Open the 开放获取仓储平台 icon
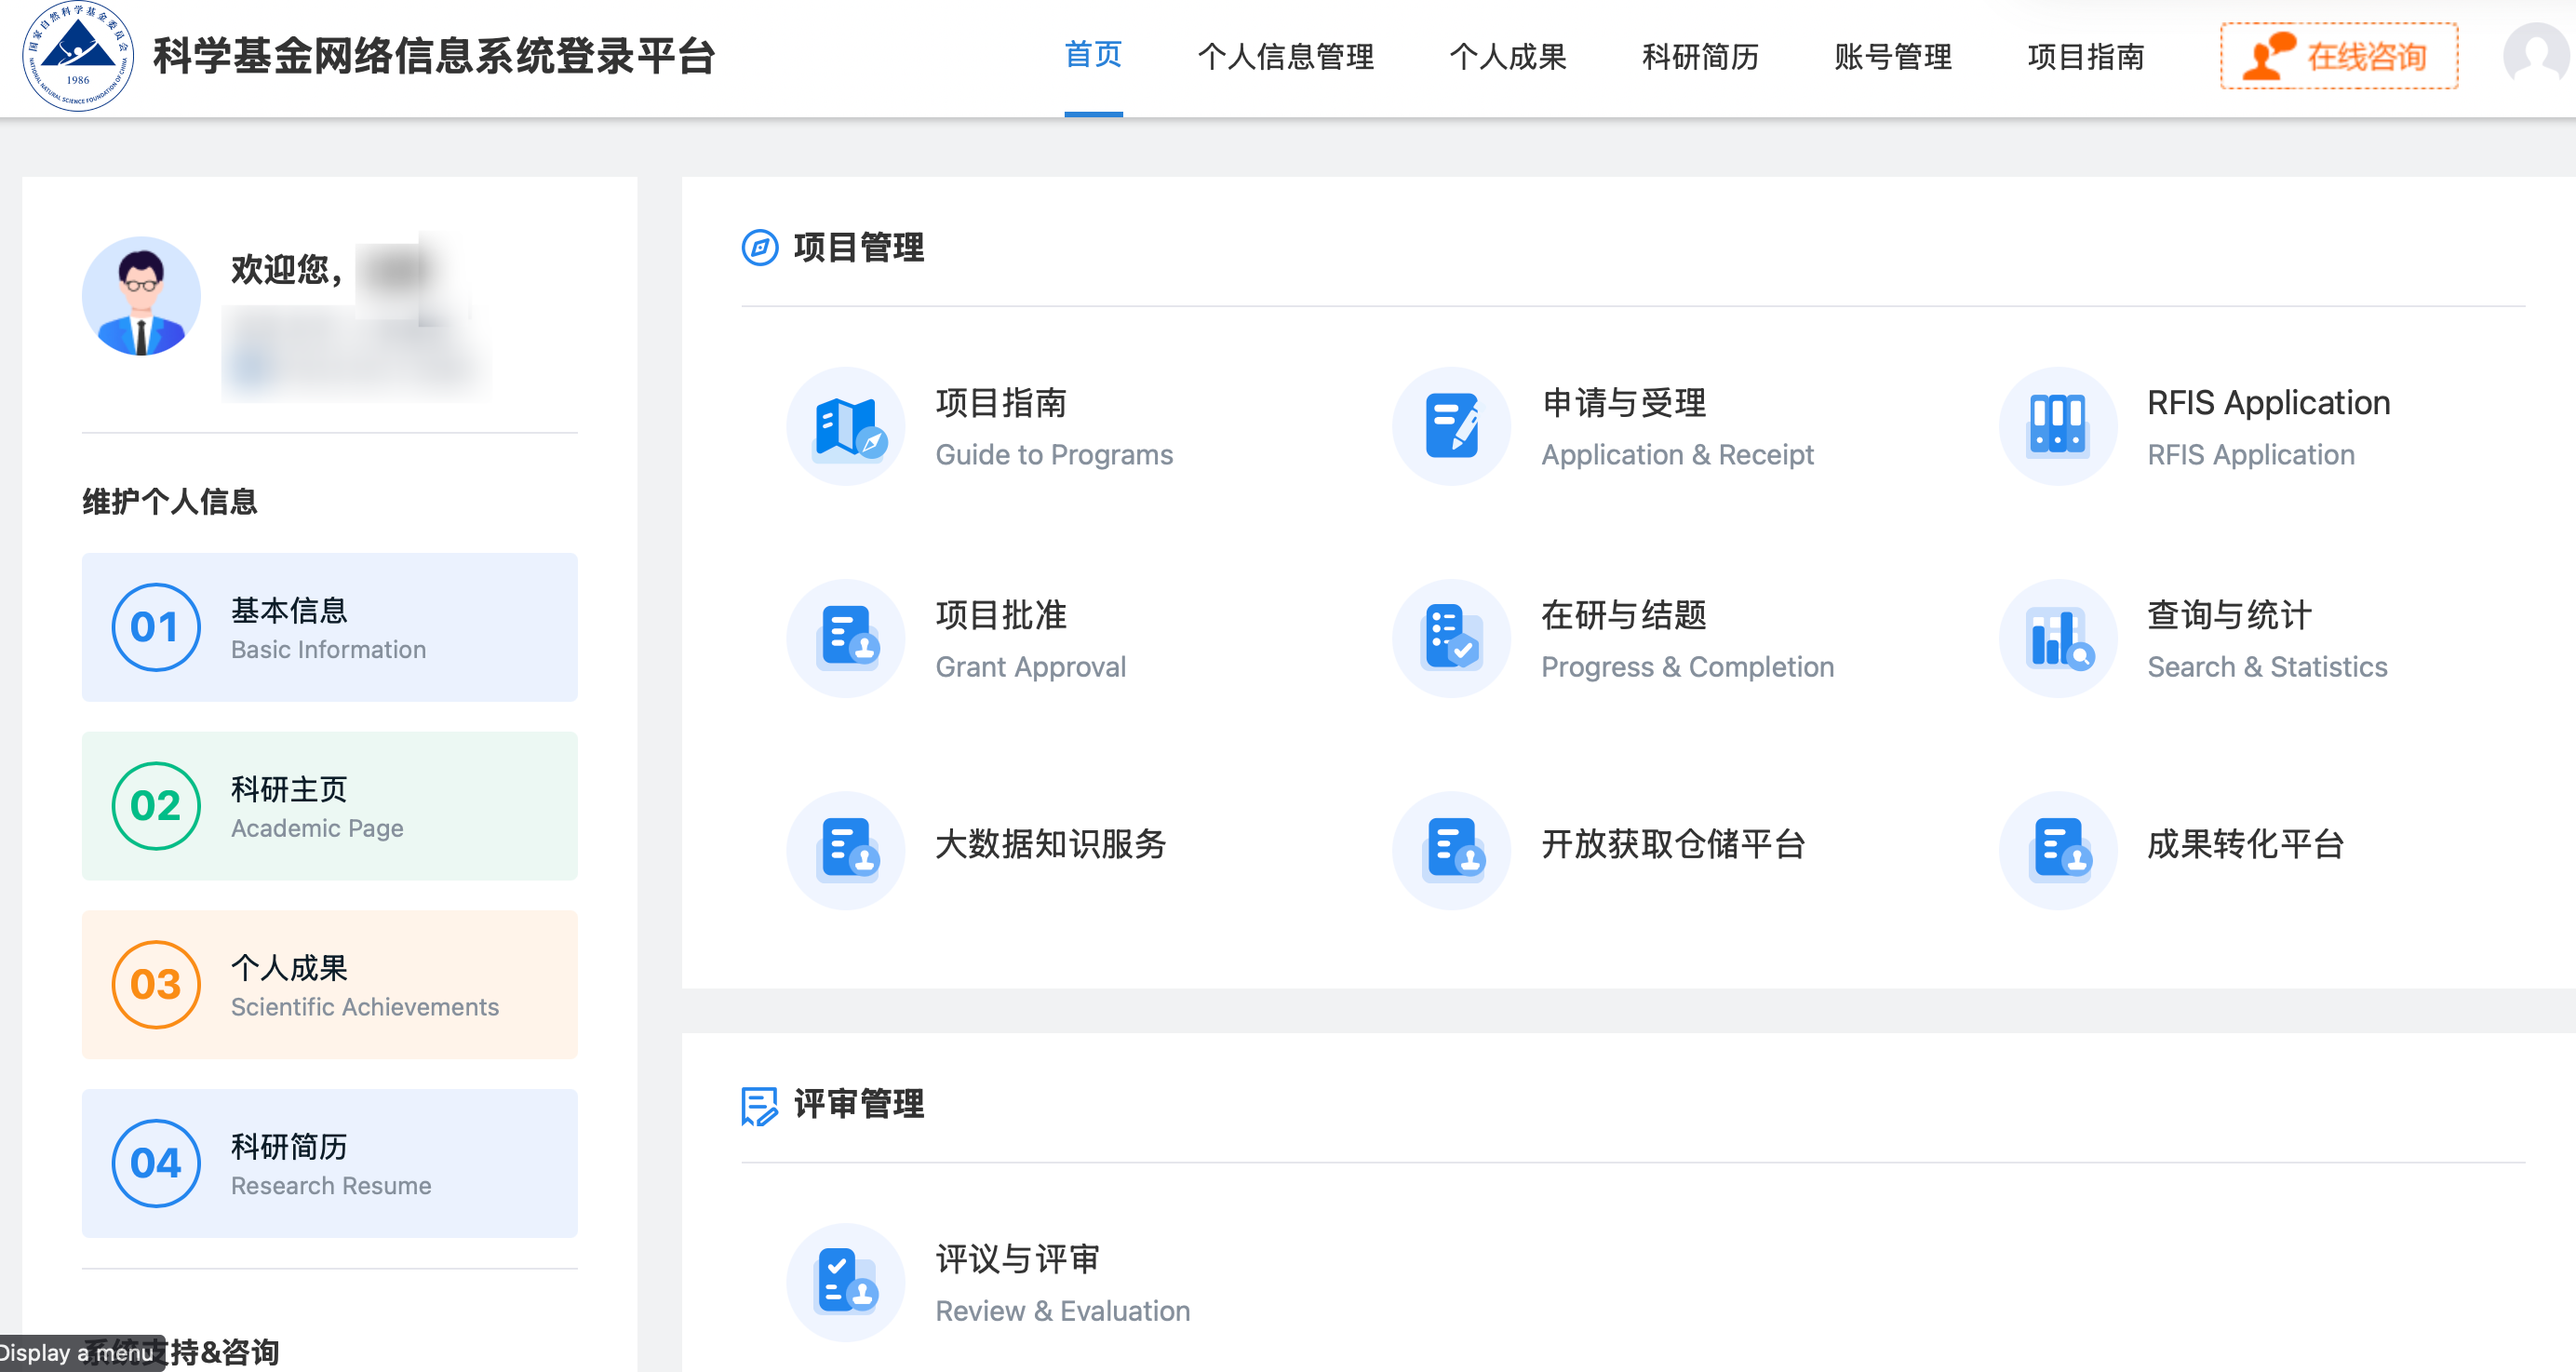This screenshot has height=1372, width=2576. (x=1452, y=851)
